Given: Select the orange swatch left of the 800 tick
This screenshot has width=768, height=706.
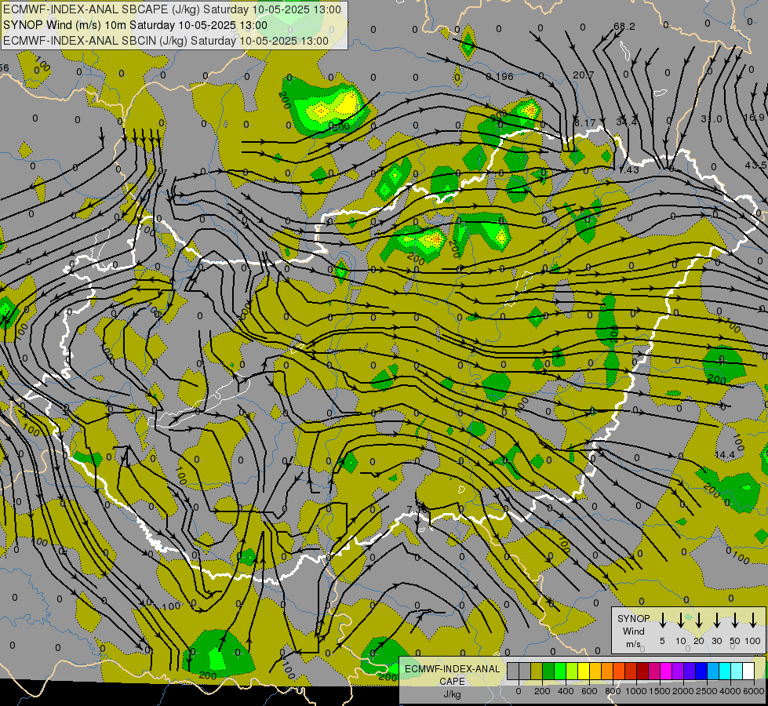Looking at the screenshot, I should 607,671.
